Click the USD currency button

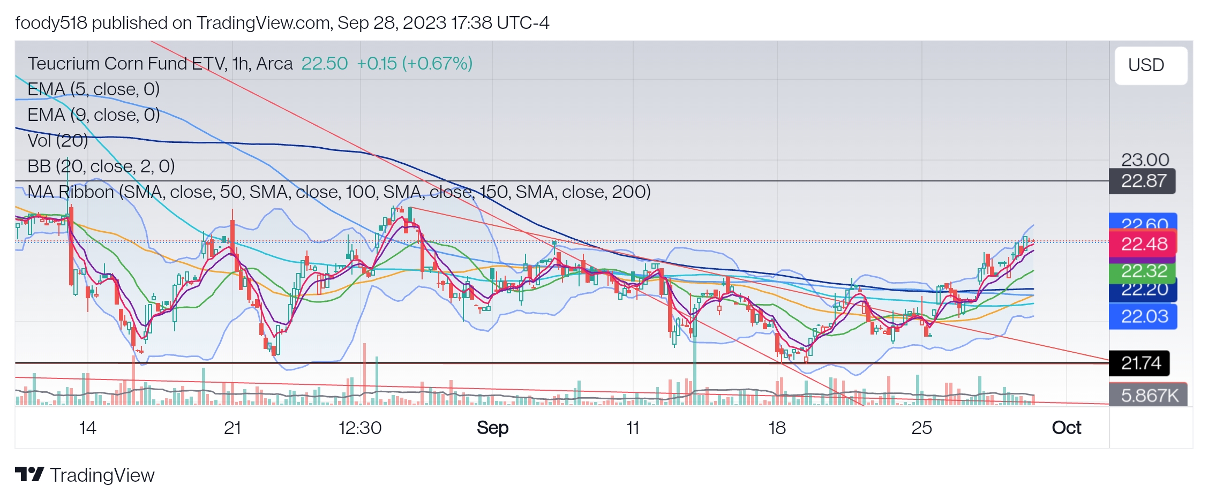click(x=1150, y=65)
